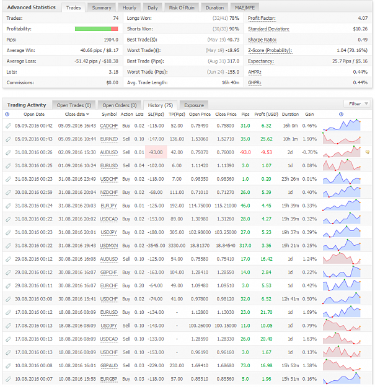The width and height of the screenshot is (375, 387).
Task: Click the Open Date column header
Action: click(x=34, y=115)
